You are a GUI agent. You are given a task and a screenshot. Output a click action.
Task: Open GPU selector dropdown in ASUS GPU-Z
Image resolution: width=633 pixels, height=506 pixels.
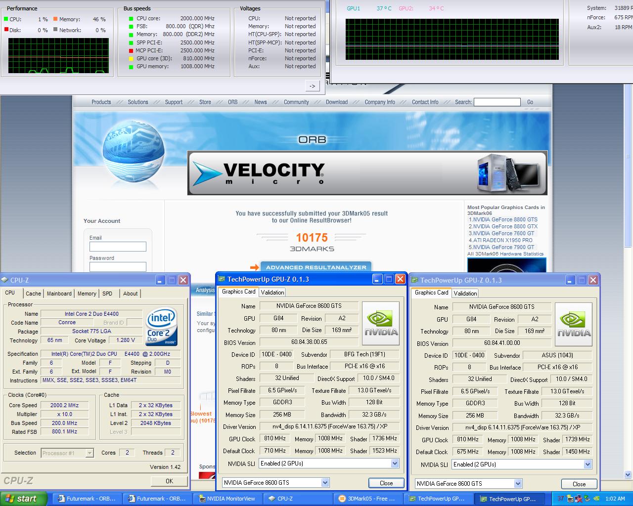[x=518, y=484]
